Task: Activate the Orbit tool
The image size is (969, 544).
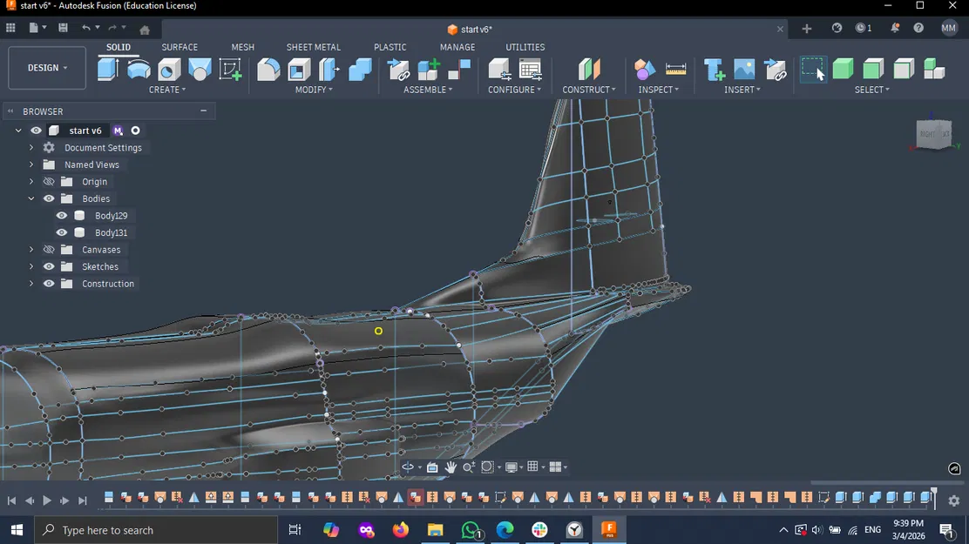Action: (x=409, y=467)
